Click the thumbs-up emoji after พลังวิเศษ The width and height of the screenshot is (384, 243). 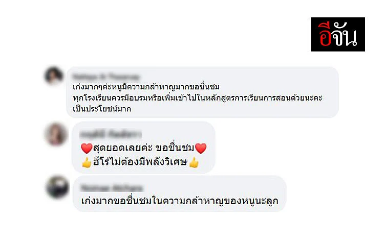pyautogui.click(x=194, y=162)
